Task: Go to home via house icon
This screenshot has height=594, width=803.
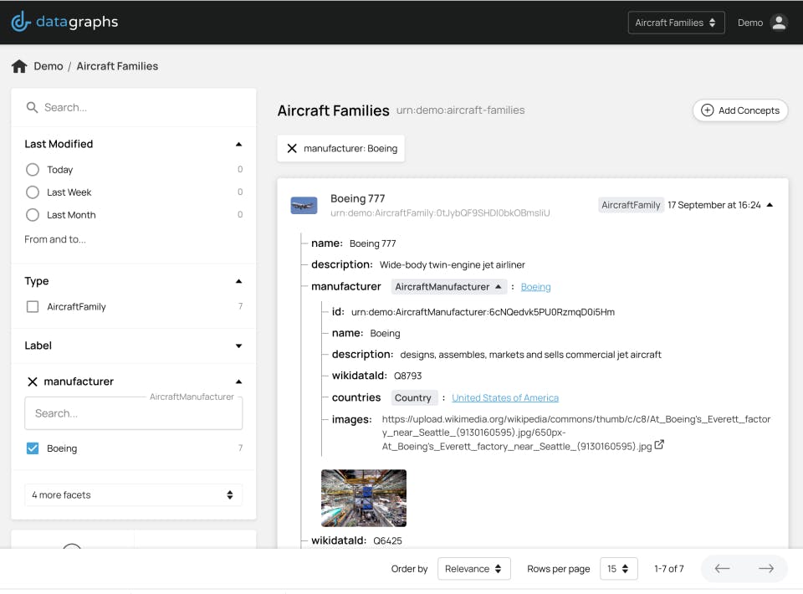Action: pos(19,66)
